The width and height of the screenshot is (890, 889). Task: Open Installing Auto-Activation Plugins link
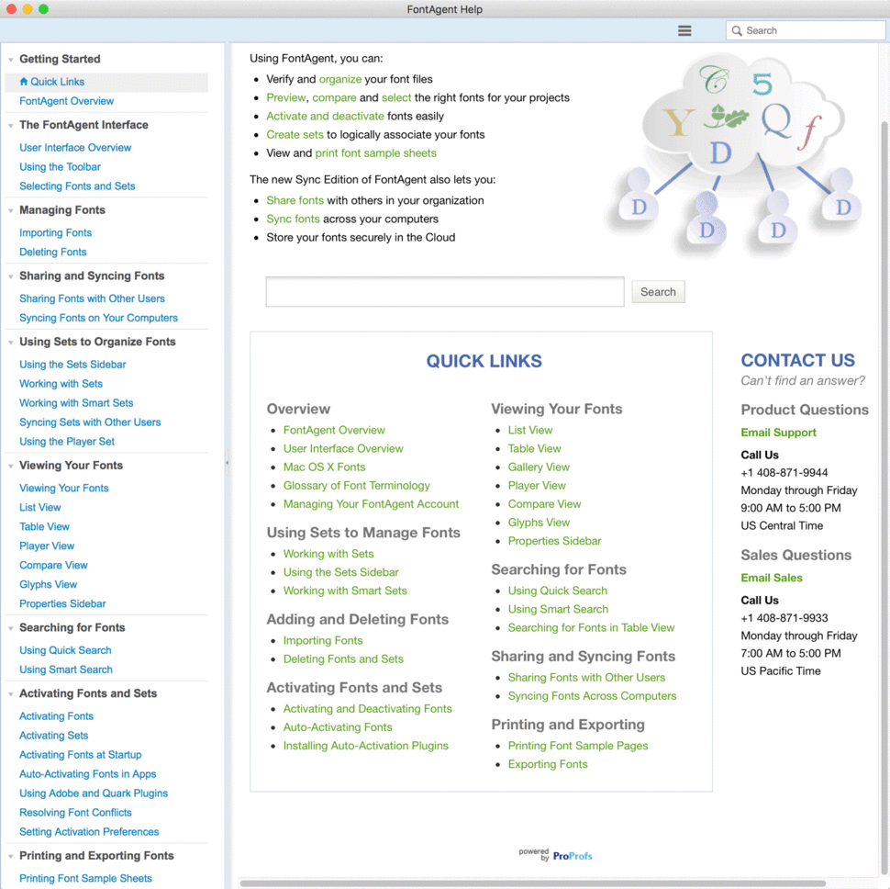tap(365, 746)
